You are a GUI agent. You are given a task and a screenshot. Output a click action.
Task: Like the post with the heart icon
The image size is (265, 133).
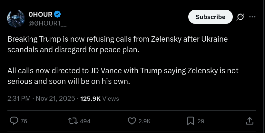pyautogui.click(x=132, y=121)
